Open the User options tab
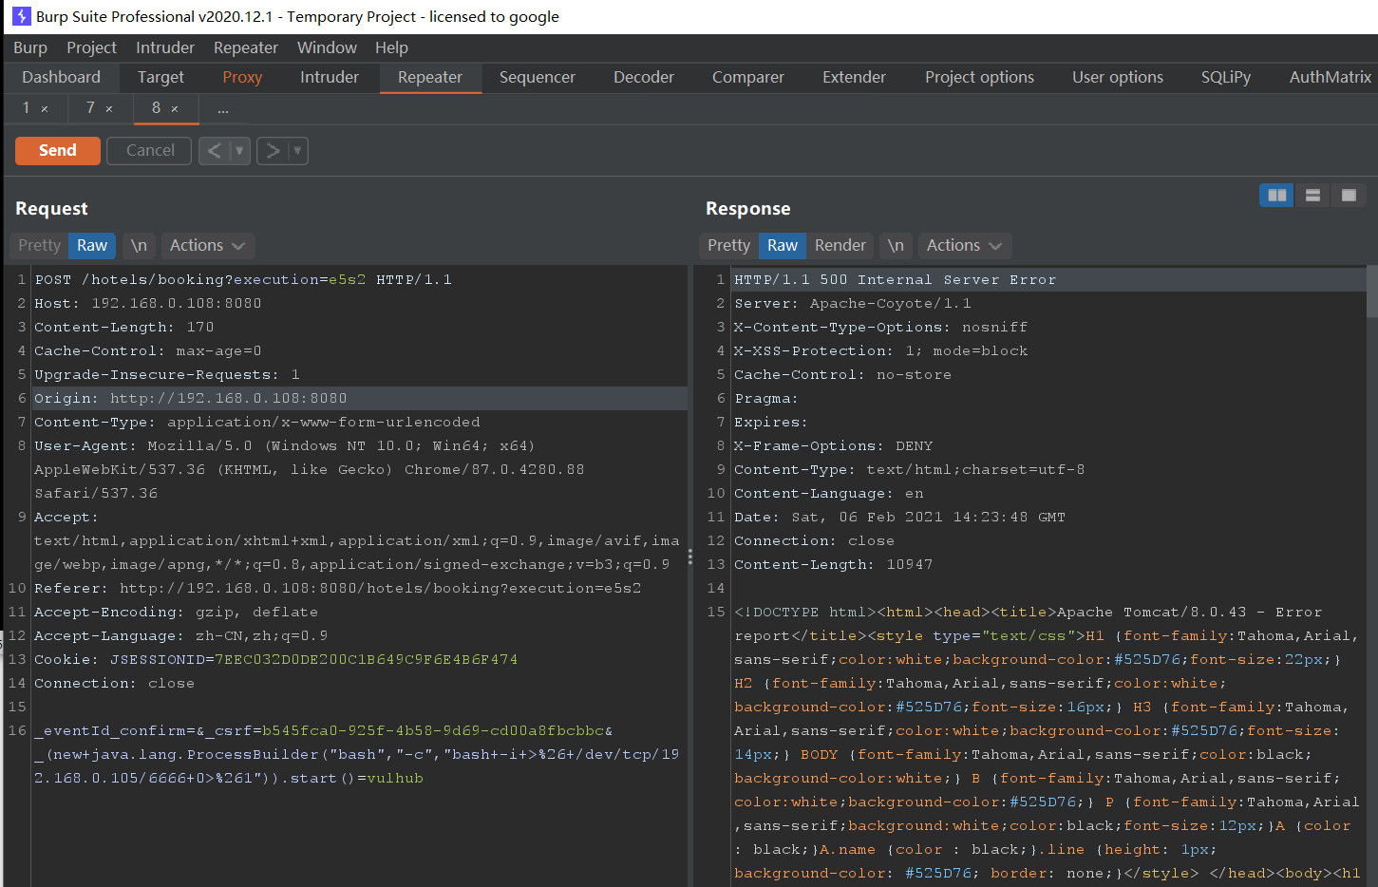Viewport: 1378px width, 887px height. [1118, 77]
